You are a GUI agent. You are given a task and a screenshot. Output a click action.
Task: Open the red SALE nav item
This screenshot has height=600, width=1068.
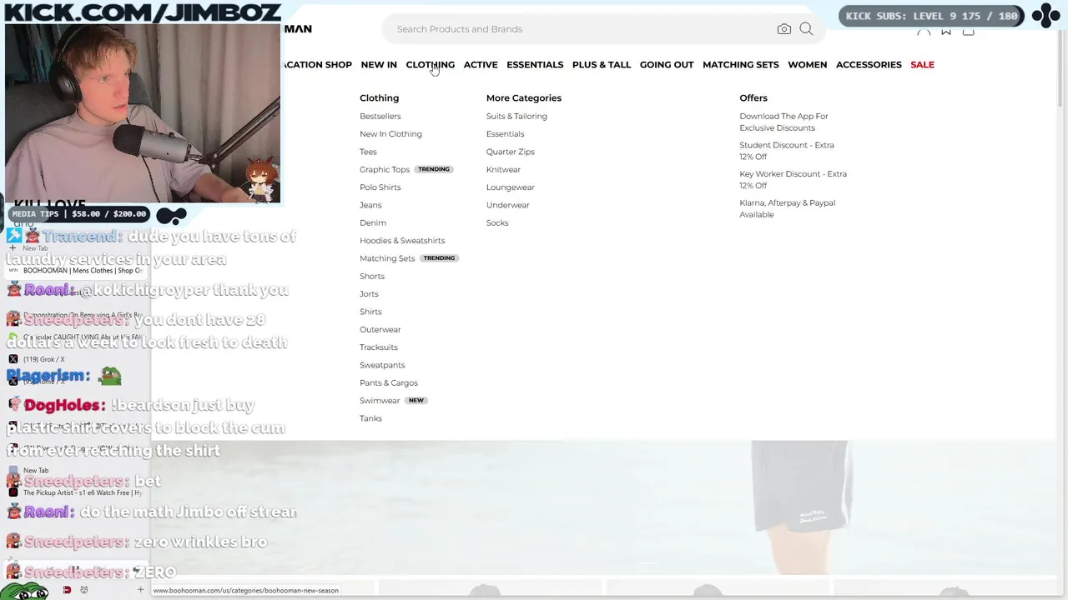(922, 64)
